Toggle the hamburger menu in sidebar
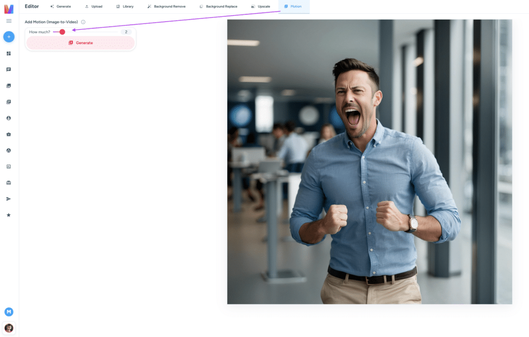Viewport: 529px width, 337px height. point(9,21)
